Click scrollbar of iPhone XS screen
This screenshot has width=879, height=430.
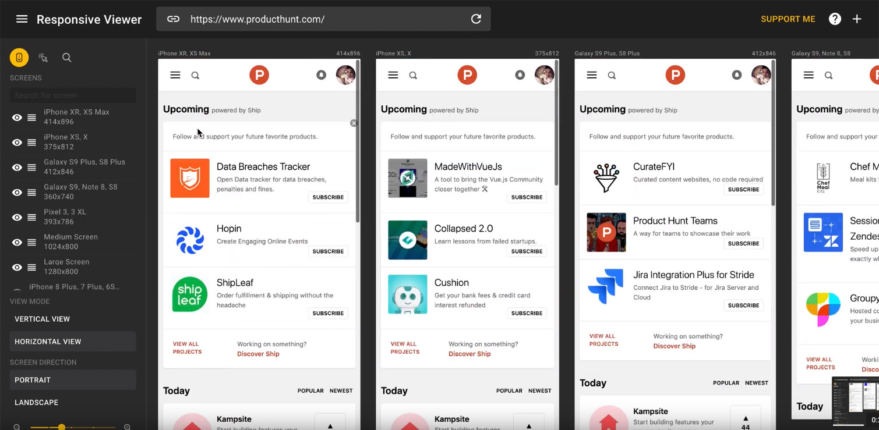(x=556, y=123)
